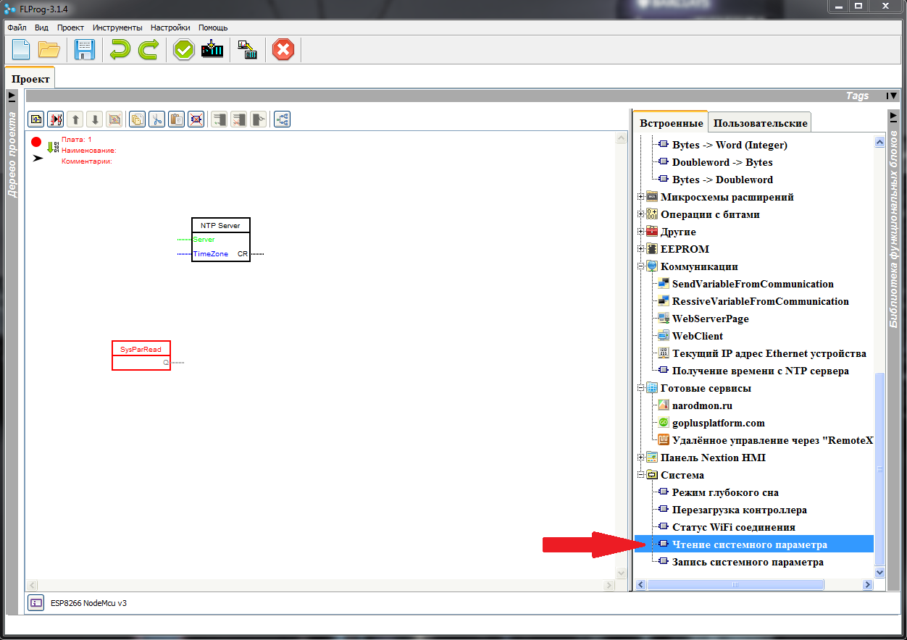Open the serial port monitor icon
Screen dimensions: 907x640
pos(248,50)
